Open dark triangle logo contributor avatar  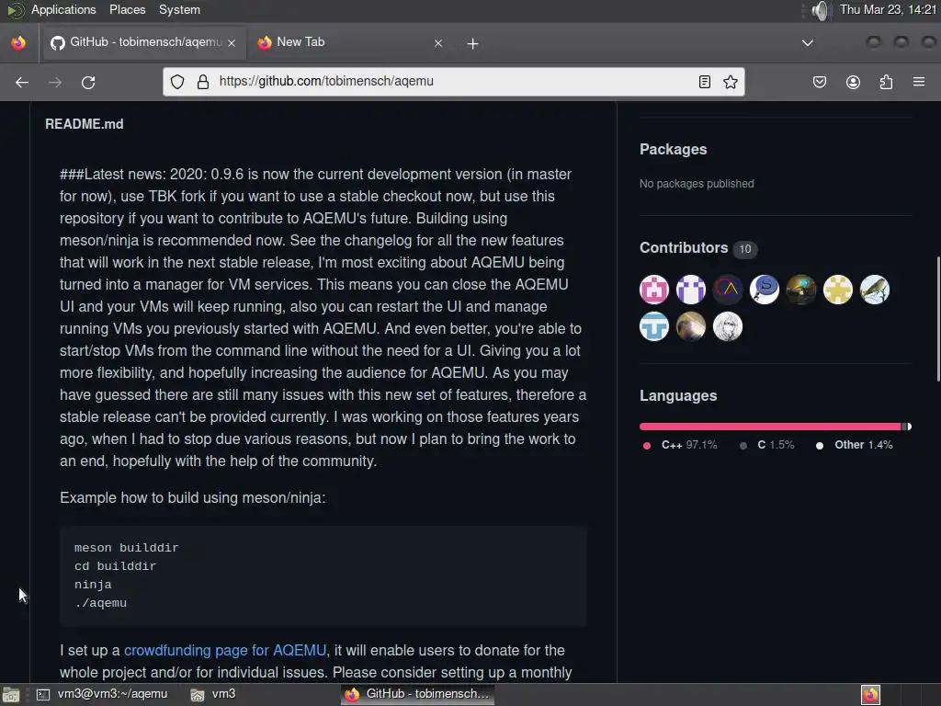[x=728, y=290]
